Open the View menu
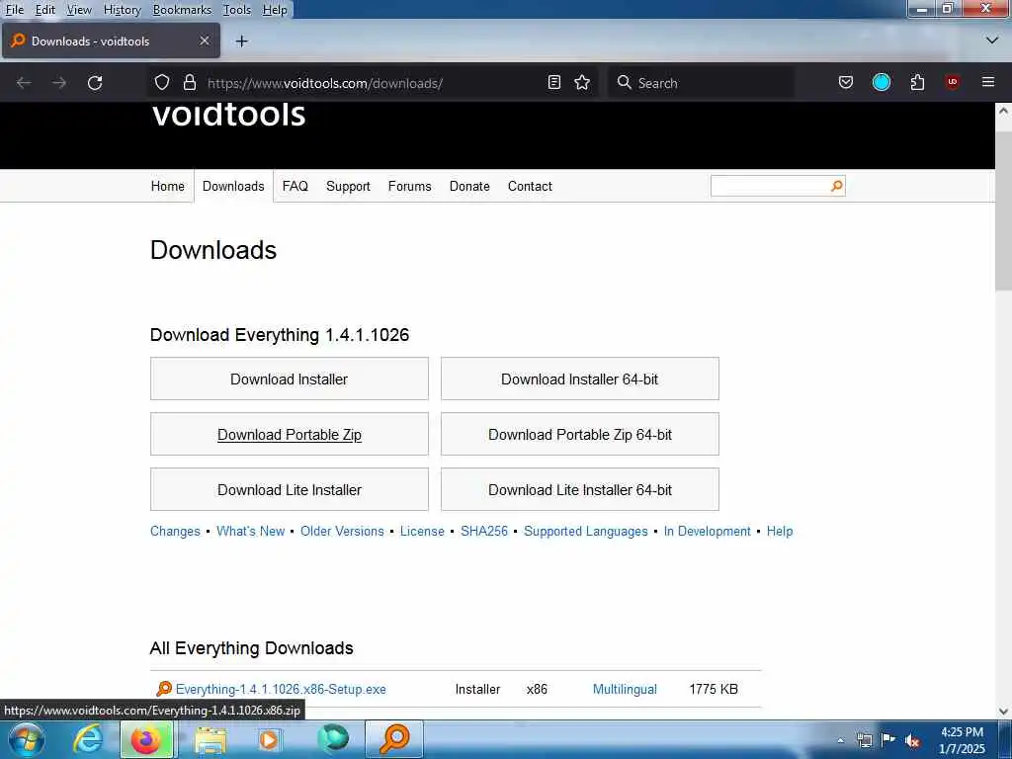 (x=79, y=10)
